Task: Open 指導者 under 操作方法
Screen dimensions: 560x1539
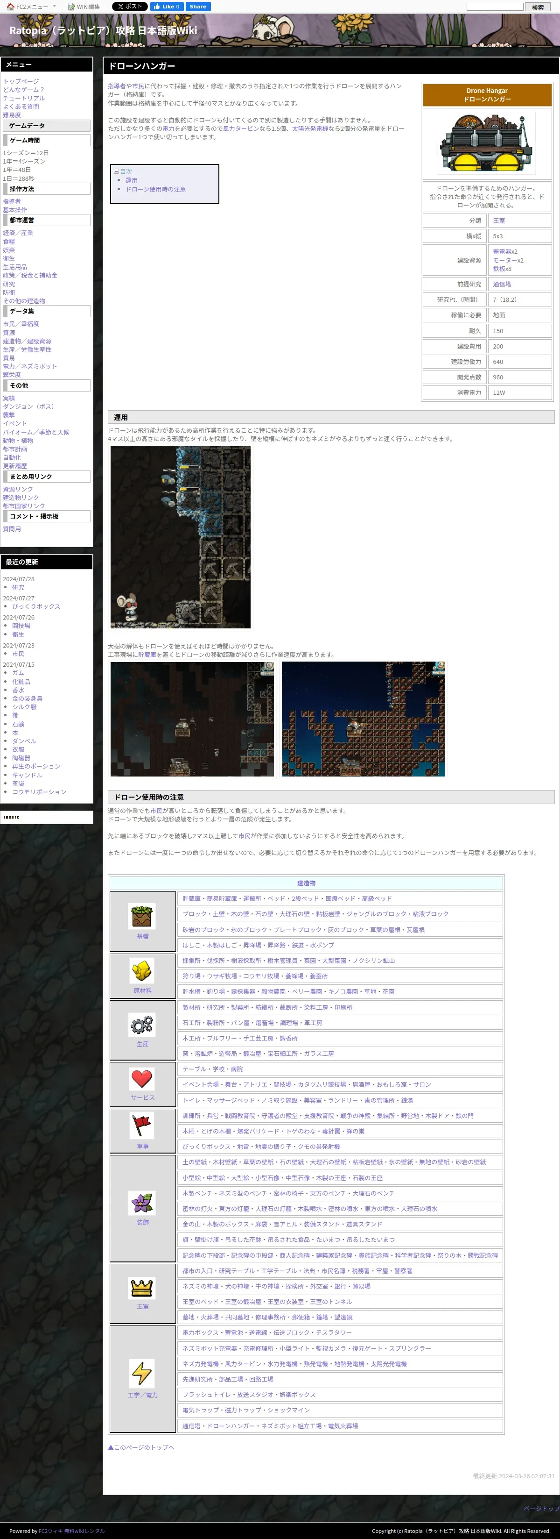Action: 12,201
